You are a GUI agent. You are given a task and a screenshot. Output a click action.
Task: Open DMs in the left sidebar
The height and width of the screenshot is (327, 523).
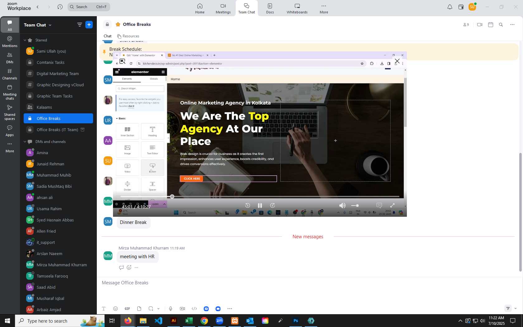point(10,58)
